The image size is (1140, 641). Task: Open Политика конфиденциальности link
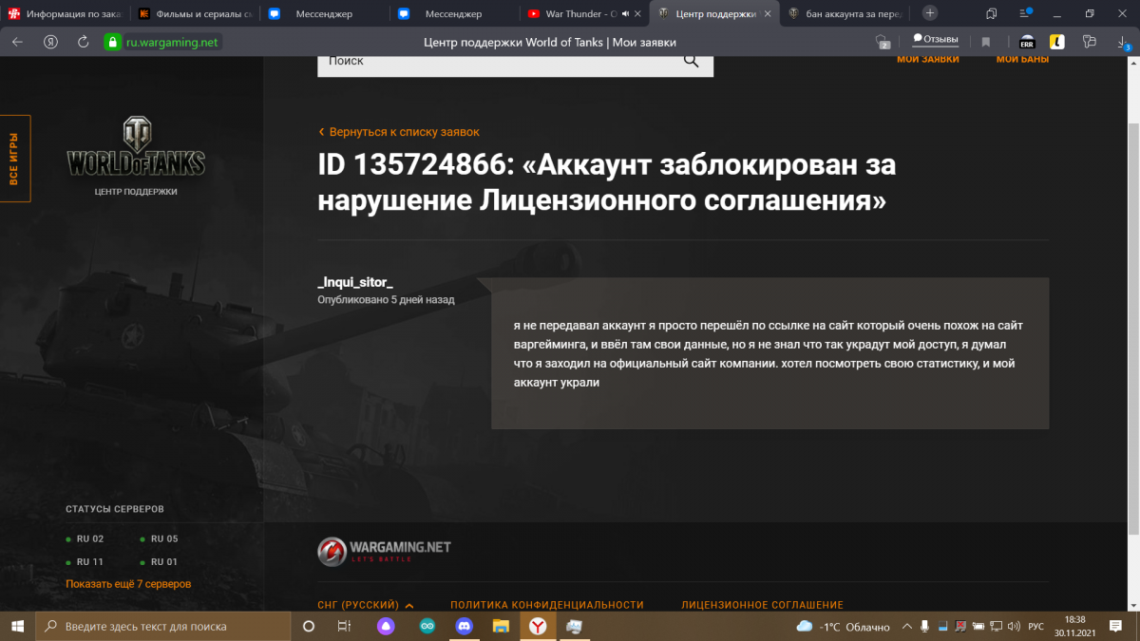pyautogui.click(x=547, y=605)
